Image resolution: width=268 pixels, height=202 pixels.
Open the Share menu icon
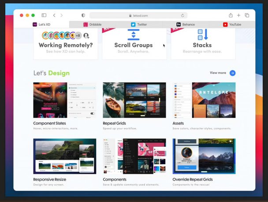pyautogui.click(x=231, y=15)
